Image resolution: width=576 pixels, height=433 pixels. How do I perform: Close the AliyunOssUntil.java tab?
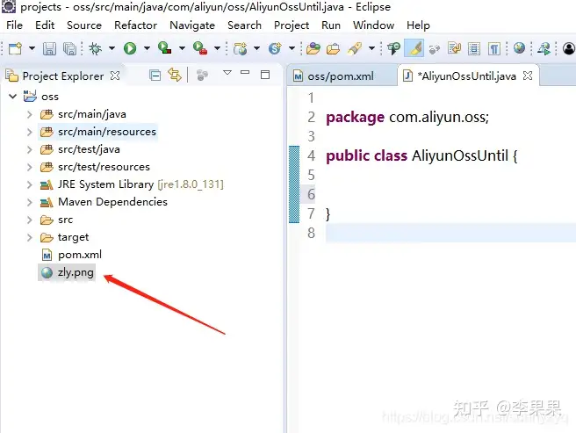(x=528, y=76)
